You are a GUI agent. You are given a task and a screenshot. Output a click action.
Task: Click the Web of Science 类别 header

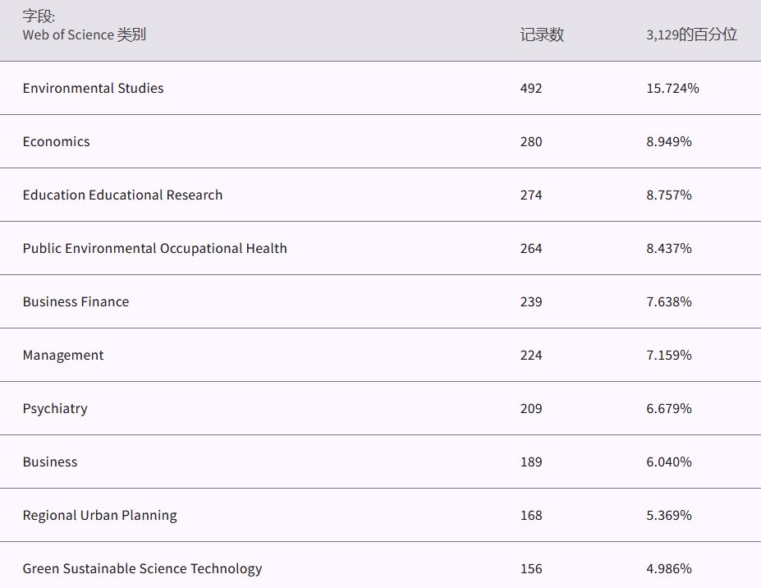[x=84, y=34]
